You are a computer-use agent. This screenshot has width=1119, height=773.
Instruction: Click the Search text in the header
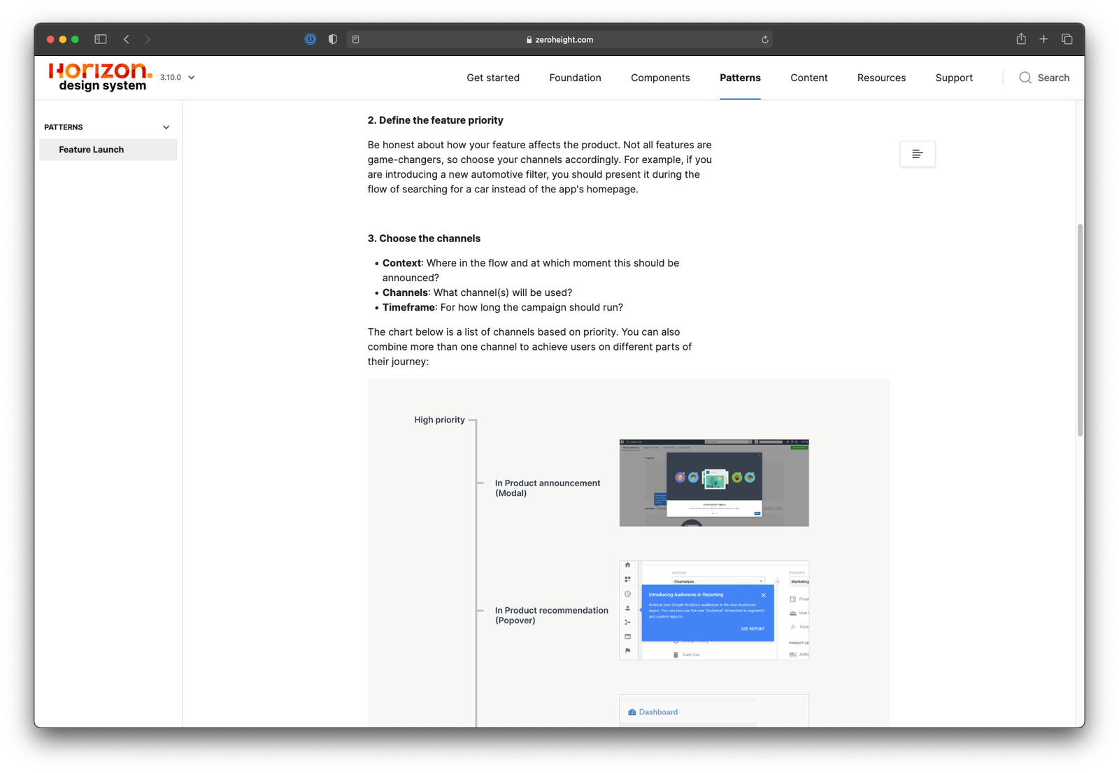(x=1053, y=78)
